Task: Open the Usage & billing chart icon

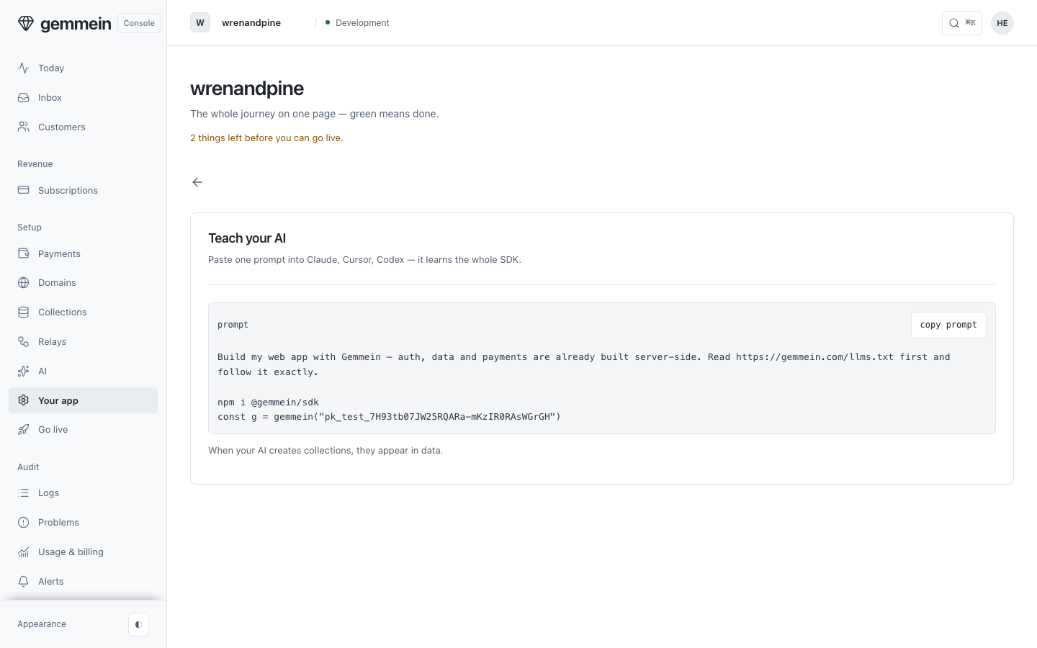Action: [24, 552]
